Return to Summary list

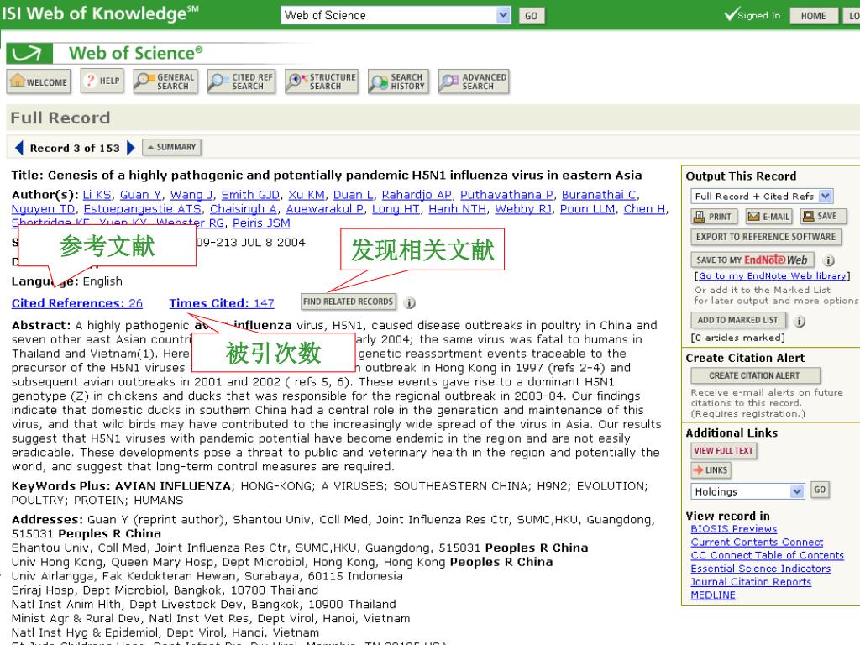coord(171,147)
